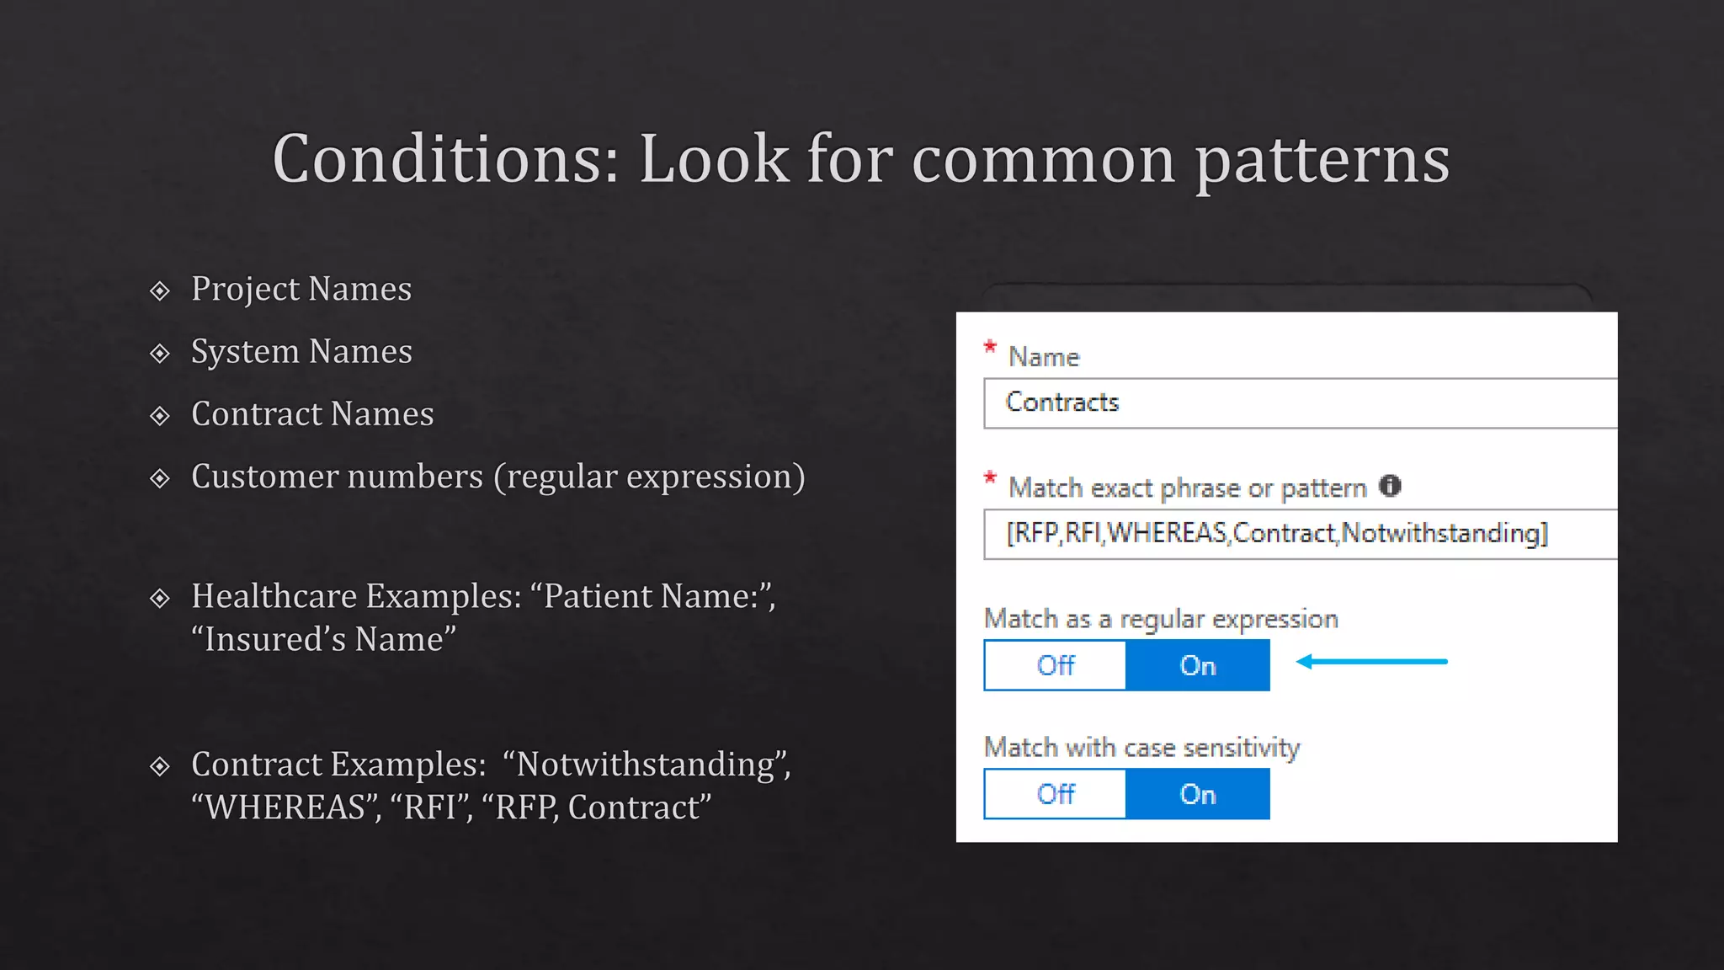Click the info icon beside Match exact phrase
Image resolution: width=1724 pixels, height=970 pixels.
[x=1390, y=486]
